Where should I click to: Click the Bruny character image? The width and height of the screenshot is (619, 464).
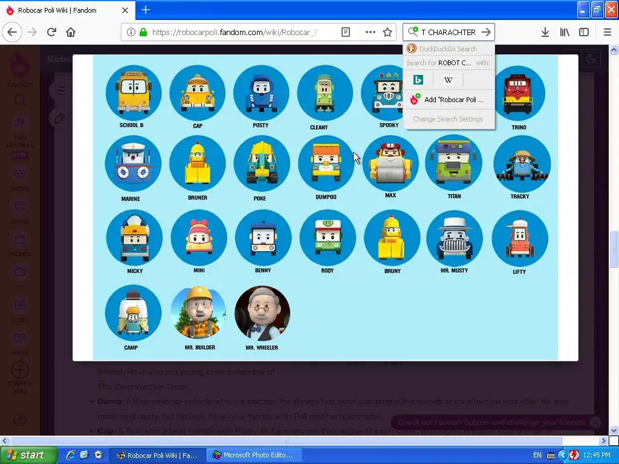[392, 237]
